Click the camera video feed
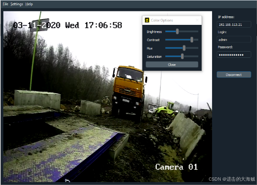The height and width of the screenshot is (185, 257). click(x=107, y=97)
